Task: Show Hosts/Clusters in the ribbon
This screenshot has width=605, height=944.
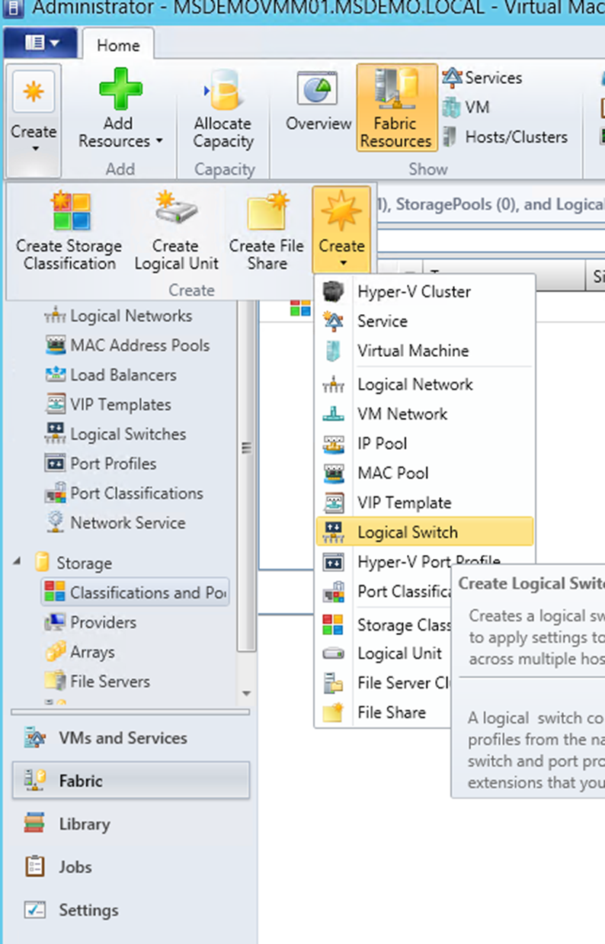Action: (505, 137)
